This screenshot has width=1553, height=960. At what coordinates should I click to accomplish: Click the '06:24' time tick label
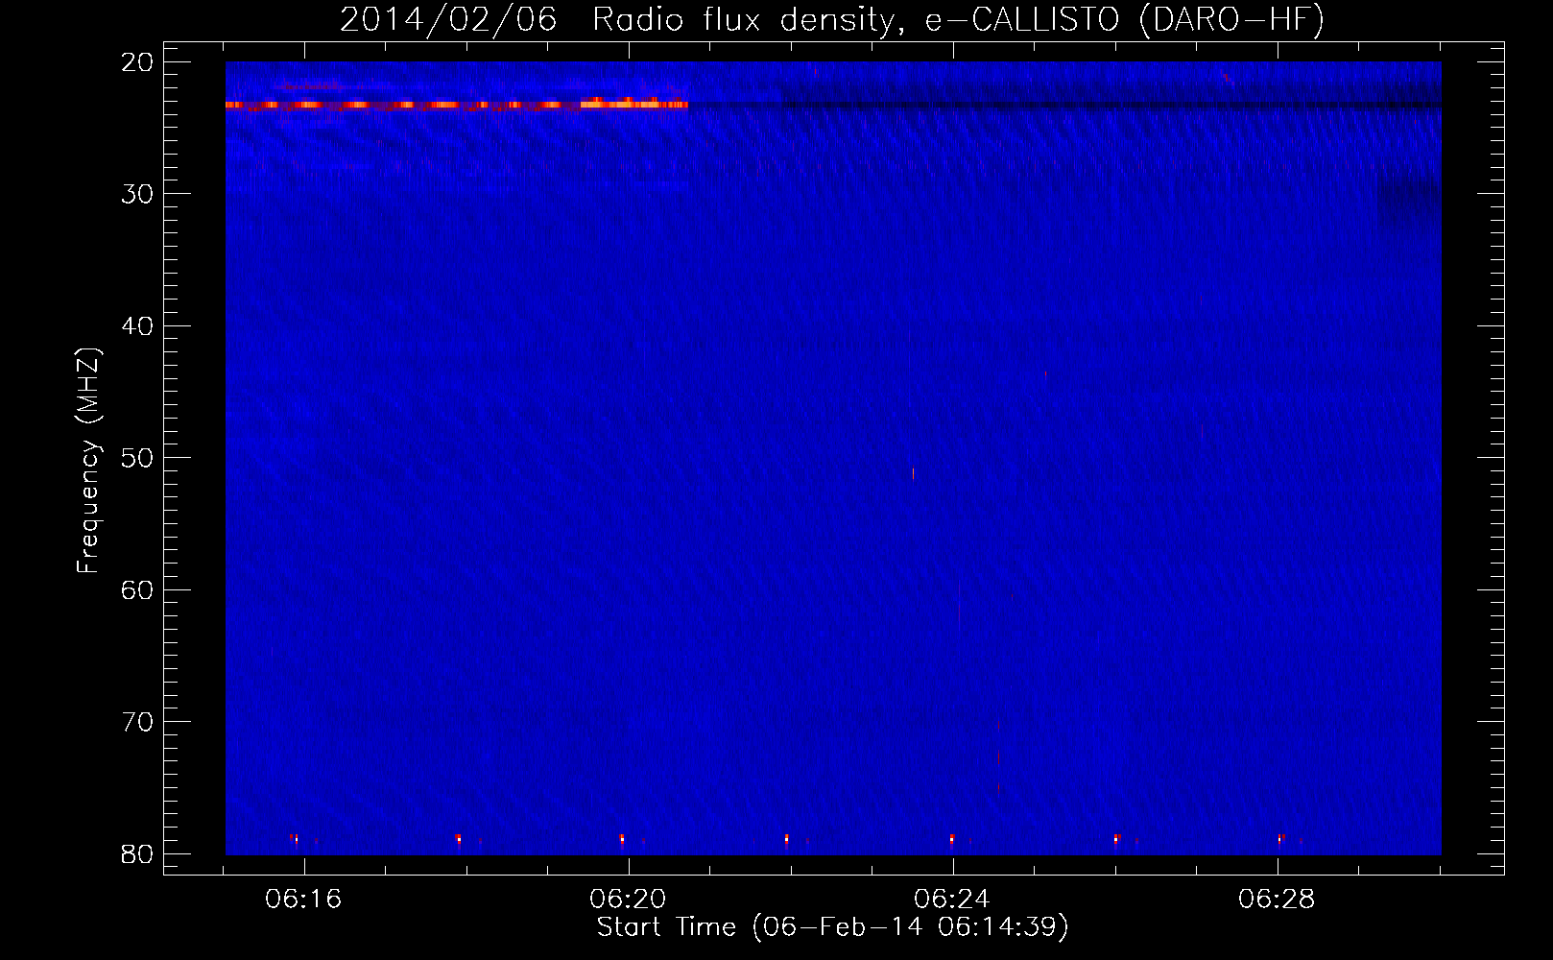[952, 900]
